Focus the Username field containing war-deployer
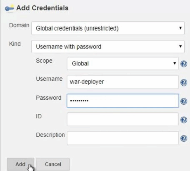Image resolution: width=190 pixels, height=171 pixels. 123,82
